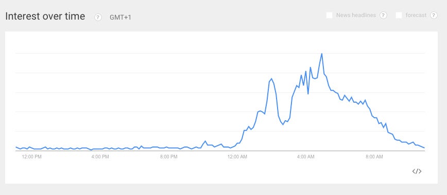Tick the forecast checkbox
This screenshot has height=195, width=447.
[x=399, y=15]
